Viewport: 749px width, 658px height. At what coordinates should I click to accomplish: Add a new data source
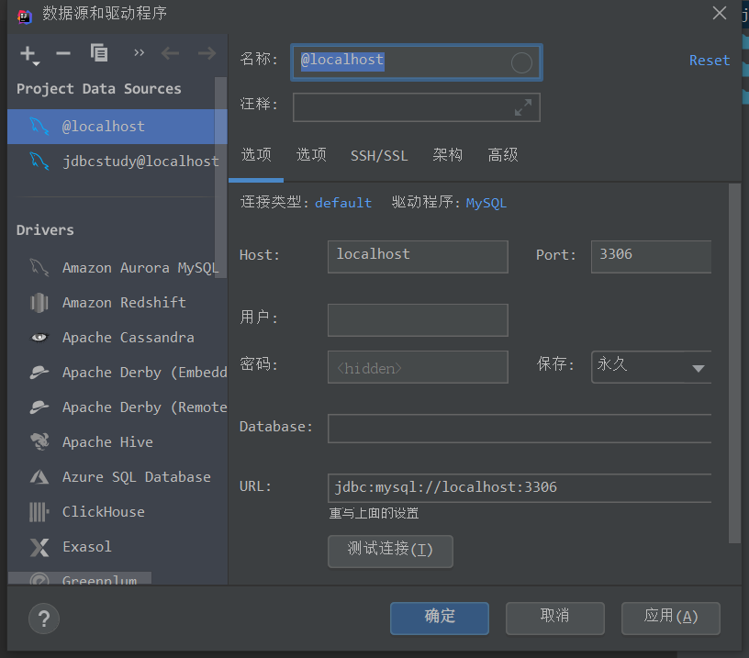click(x=25, y=54)
